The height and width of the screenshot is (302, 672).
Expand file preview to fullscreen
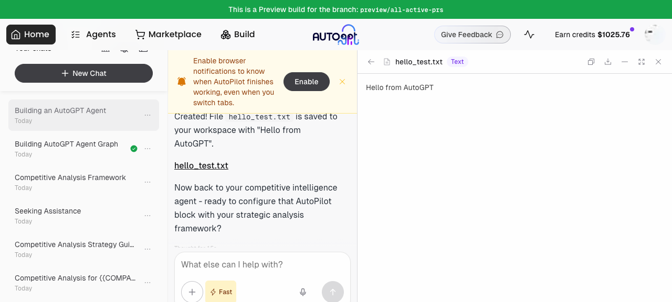[x=642, y=62]
